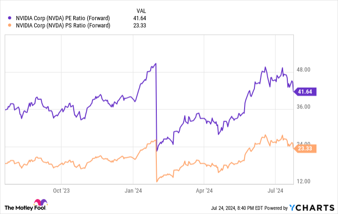Click NVIDIA Corp PS Ratio (Forward) legend label
The height and width of the screenshot is (214, 338).
click(x=63, y=25)
